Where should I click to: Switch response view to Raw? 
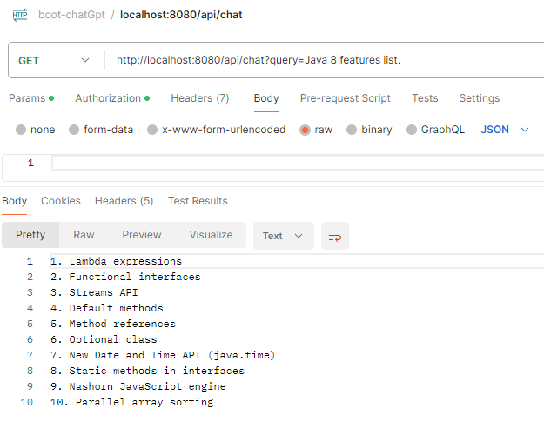[84, 235]
